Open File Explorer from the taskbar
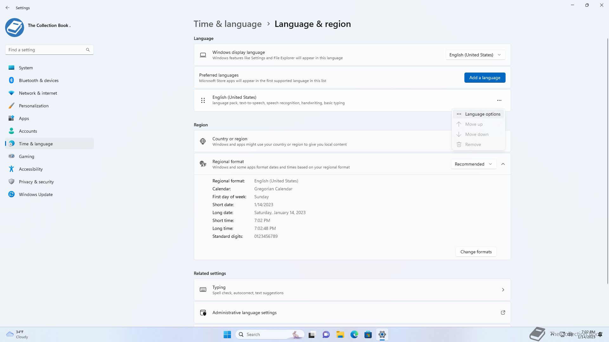Viewport: 609px width, 342px height. pyautogui.click(x=340, y=334)
